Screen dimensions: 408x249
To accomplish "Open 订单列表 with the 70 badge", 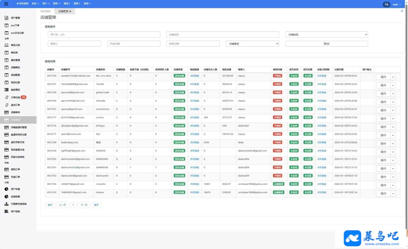I will click(15, 98).
